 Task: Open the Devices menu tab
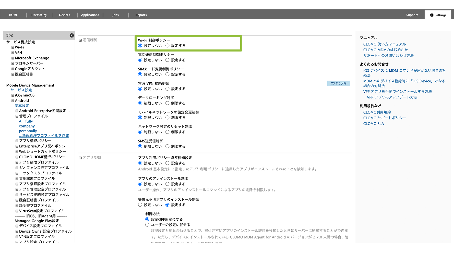(64, 15)
